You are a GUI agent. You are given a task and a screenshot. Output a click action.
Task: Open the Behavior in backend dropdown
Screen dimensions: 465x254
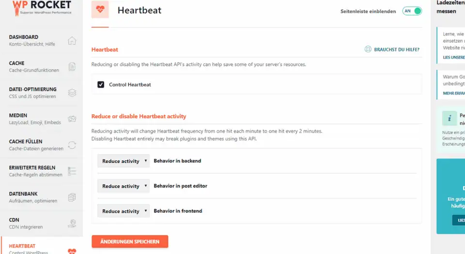click(124, 161)
